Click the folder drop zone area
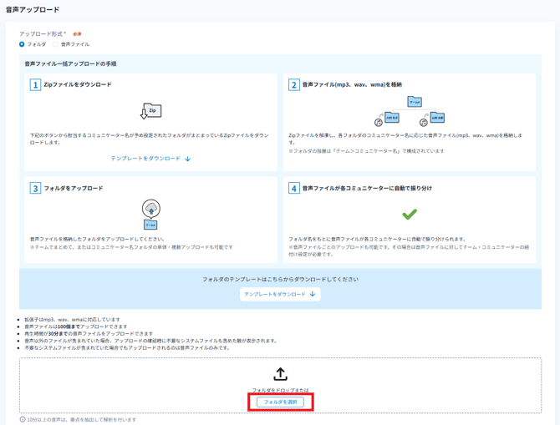 coord(280,385)
